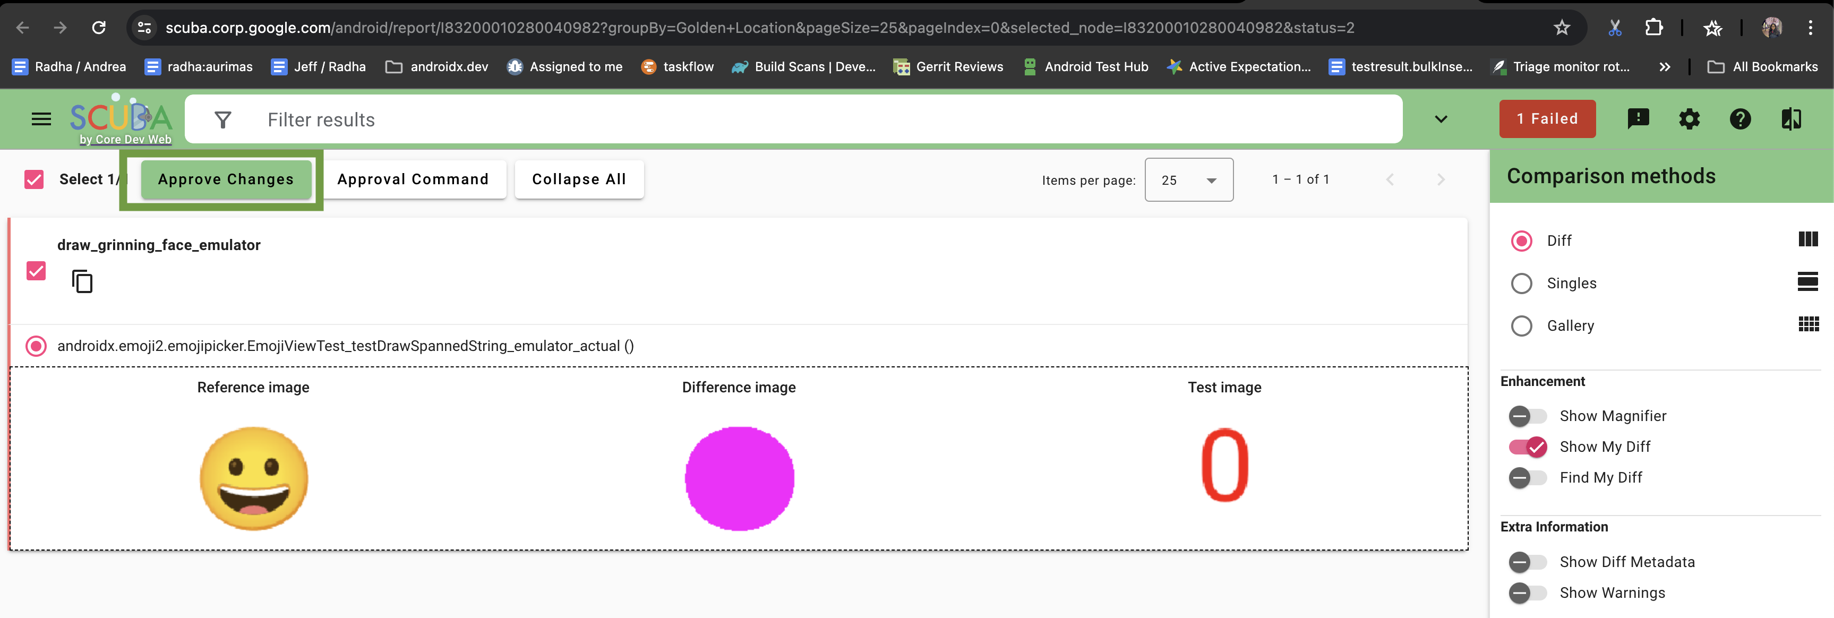This screenshot has height=618, width=1834.
Task: Select the Singles comparison method
Action: pos(1521,284)
